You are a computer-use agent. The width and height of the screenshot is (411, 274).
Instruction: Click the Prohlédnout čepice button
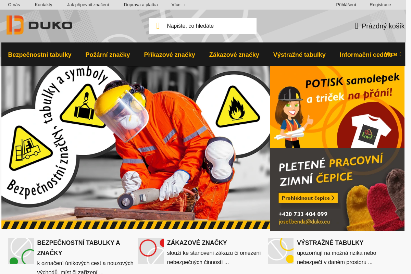[308, 198]
